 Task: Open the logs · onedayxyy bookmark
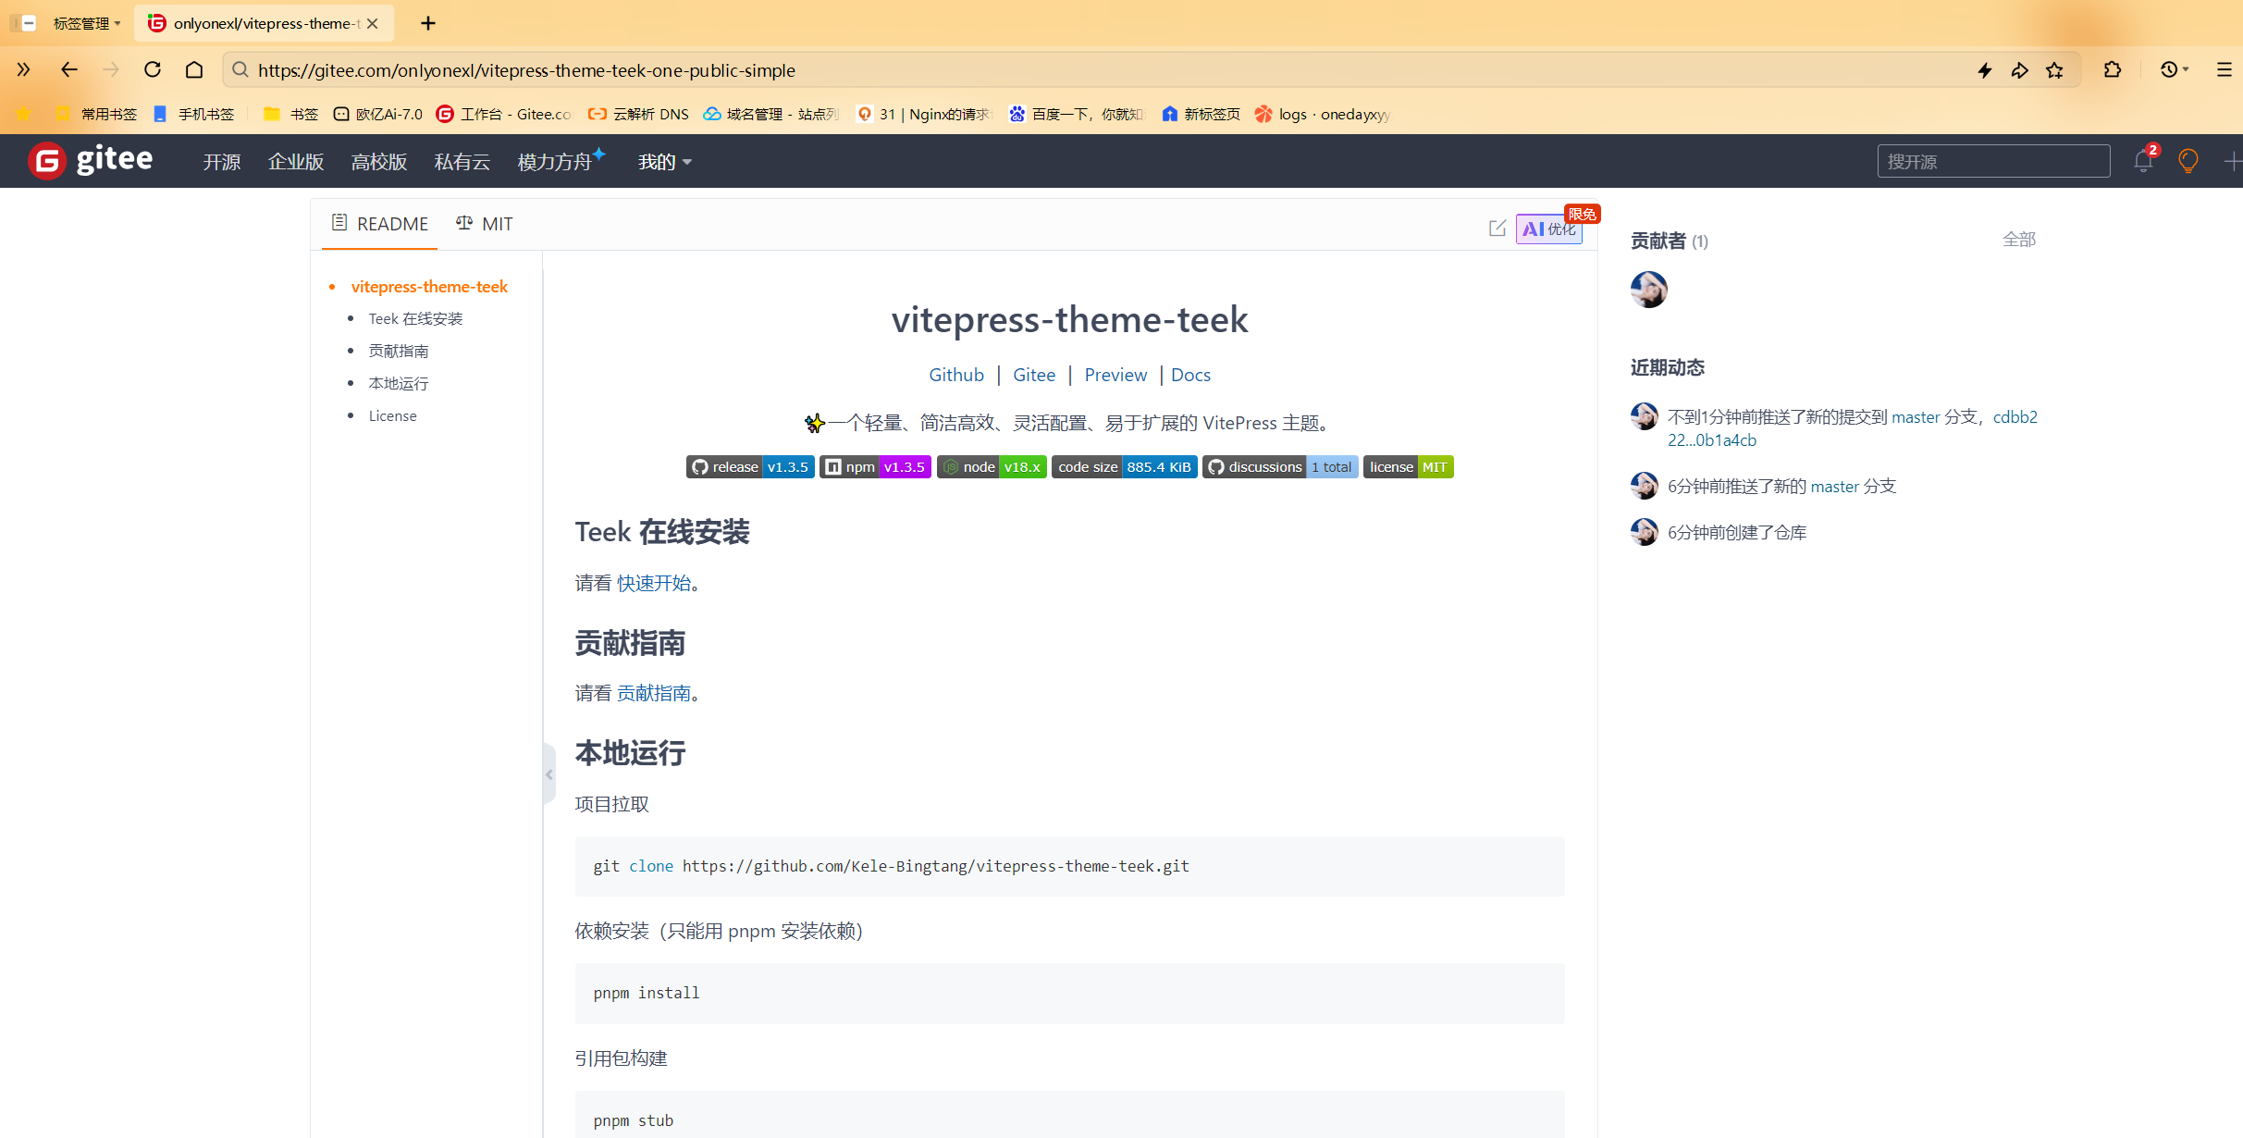coord(1323,114)
